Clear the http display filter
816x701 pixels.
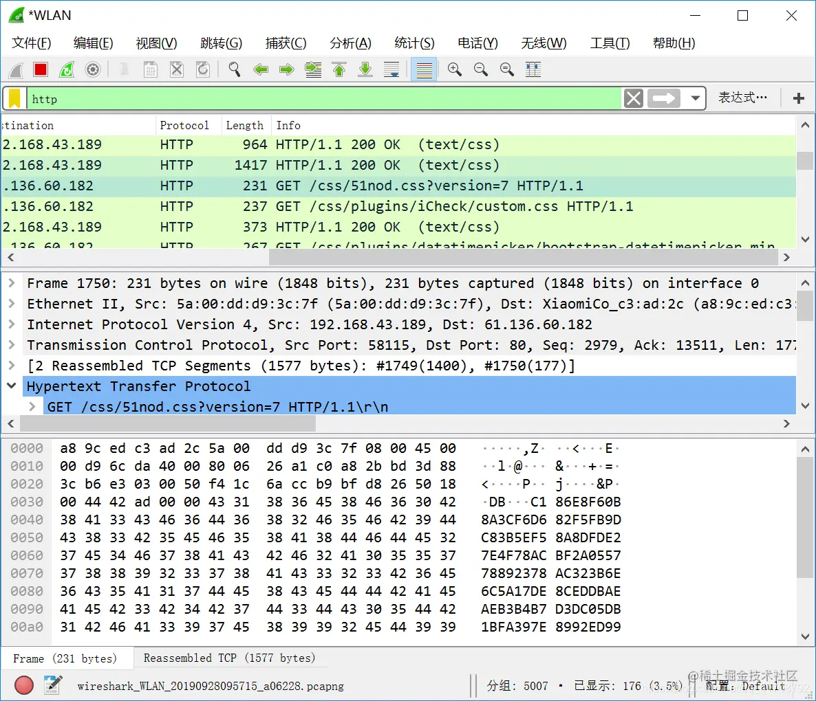634,98
